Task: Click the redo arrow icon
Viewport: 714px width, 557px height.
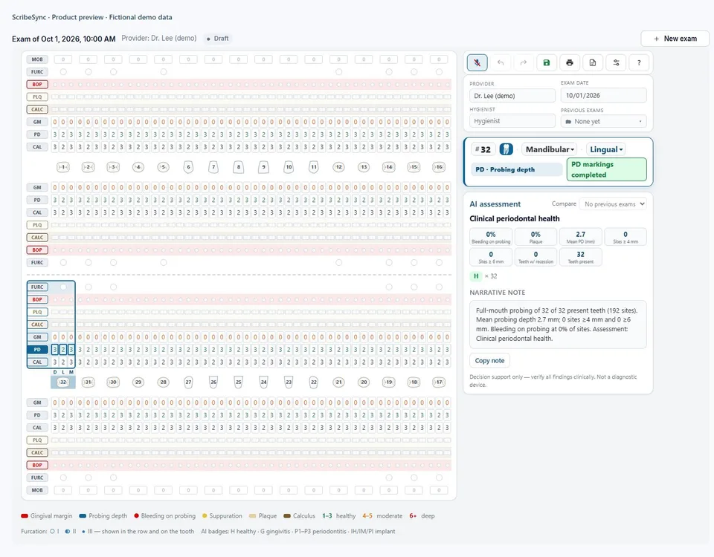Action: point(523,62)
